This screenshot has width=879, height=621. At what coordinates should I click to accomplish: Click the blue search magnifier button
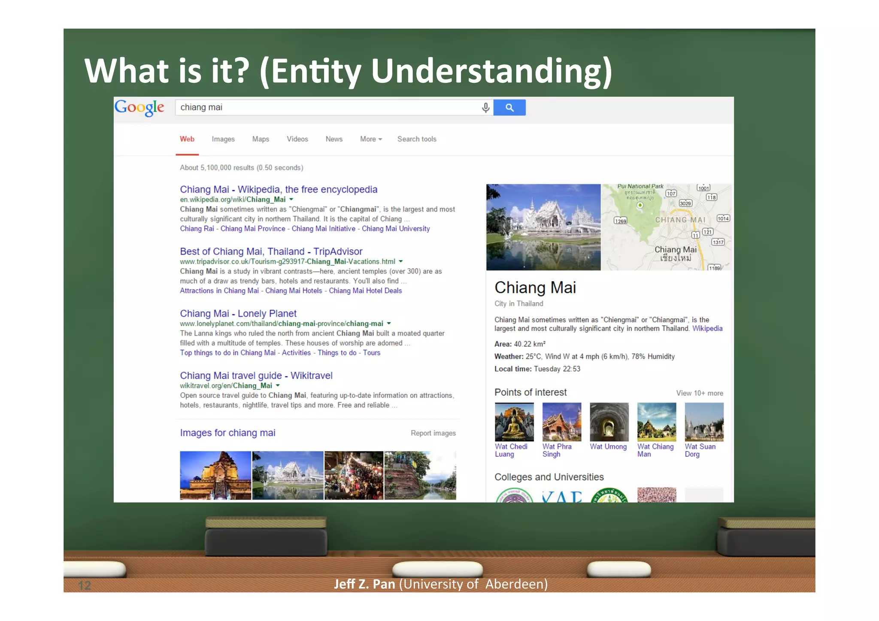(x=509, y=107)
